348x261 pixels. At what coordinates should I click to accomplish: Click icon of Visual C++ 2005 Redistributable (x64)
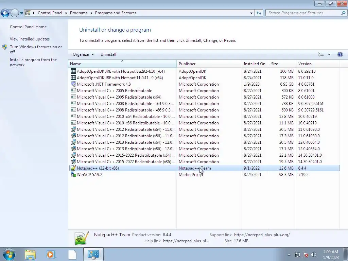click(x=73, y=97)
